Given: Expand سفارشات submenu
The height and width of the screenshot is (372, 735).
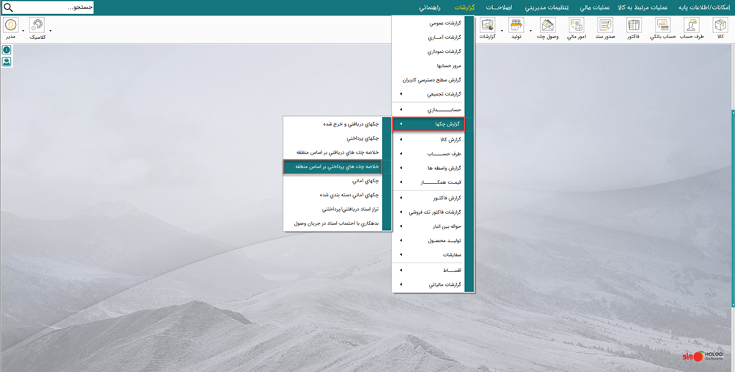Looking at the screenshot, I should tap(428, 255).
